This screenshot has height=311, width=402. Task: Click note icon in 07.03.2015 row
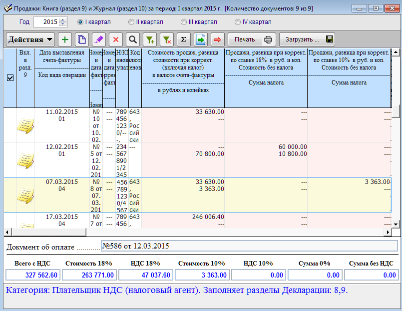25,195
